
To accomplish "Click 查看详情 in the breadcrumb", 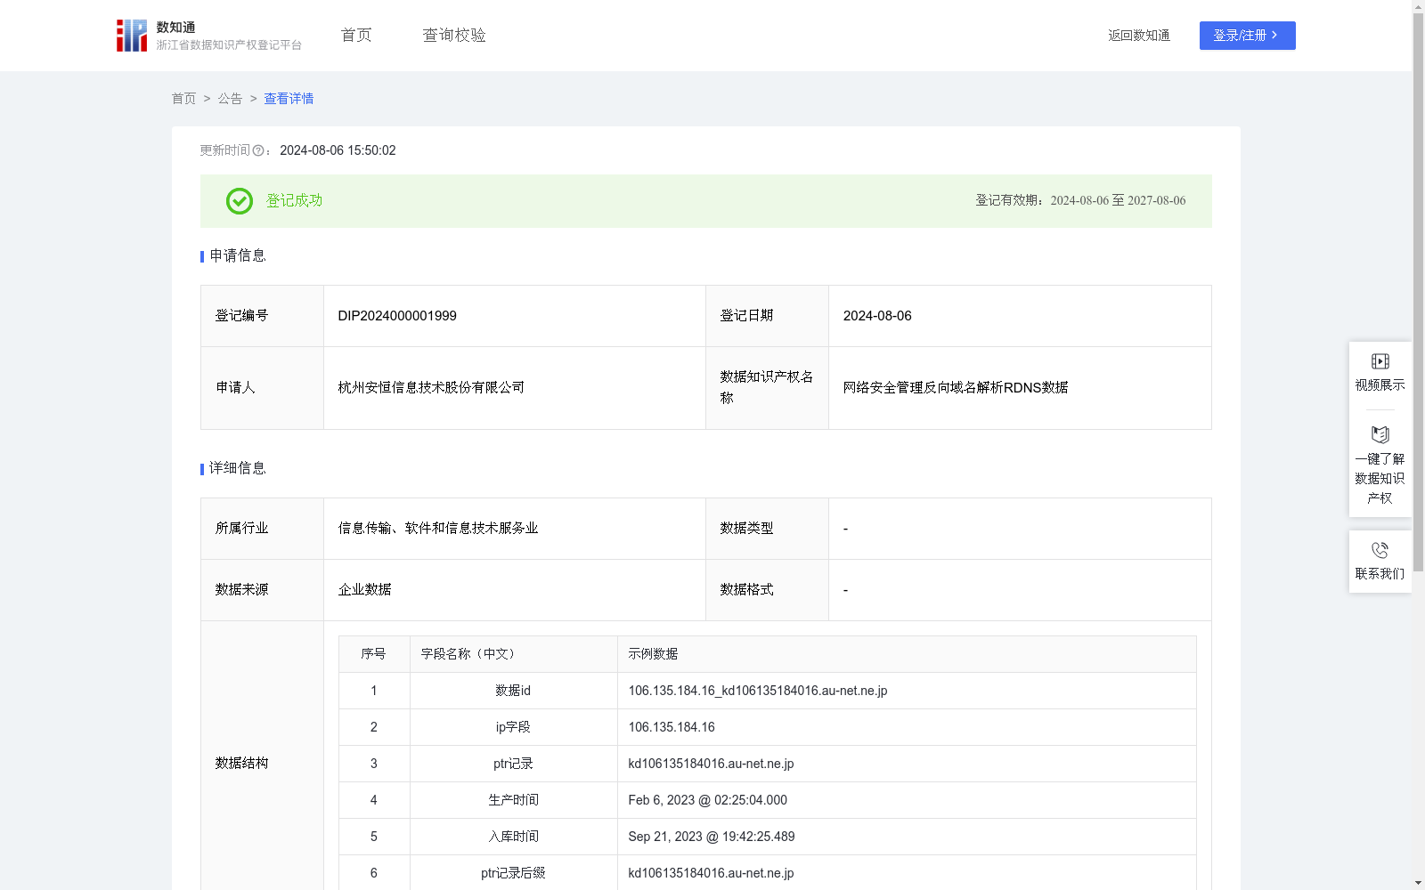I will [289, 99].
